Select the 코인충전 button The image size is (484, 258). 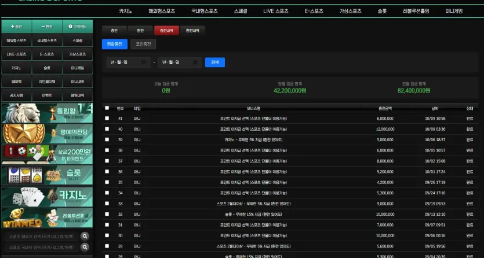(x=143, y=44)
